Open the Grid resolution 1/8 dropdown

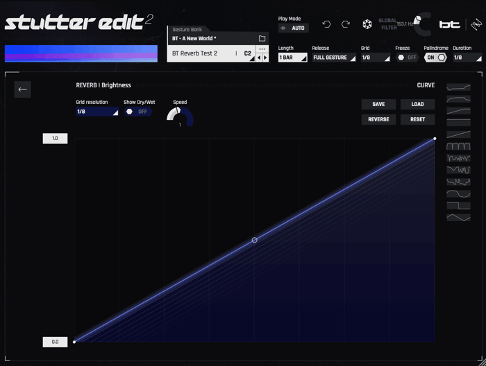tap(97, 112)
